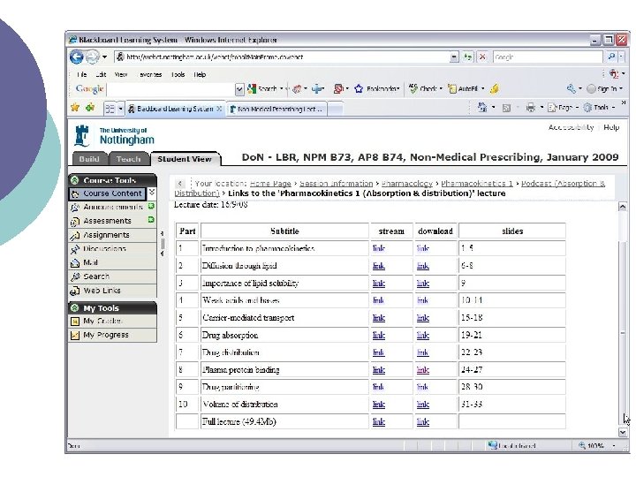Click the RSS feeds icon in command bar
This screenshot has height=477, width=636.
point(506,108)
